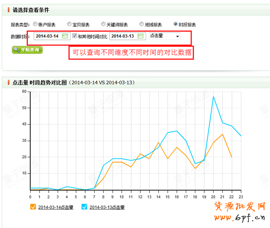Screen dimensions: 270x228
Task: Select 账户报表 report type radio
Action: point(35,24)
